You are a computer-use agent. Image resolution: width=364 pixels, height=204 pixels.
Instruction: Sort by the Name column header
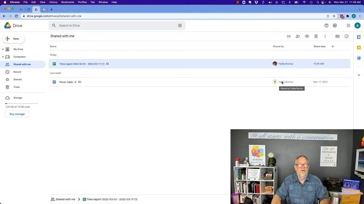click(53, 46)
